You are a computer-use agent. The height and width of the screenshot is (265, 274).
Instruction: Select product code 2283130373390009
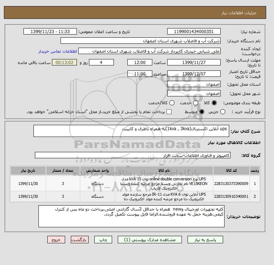click(x=231, y=184)
